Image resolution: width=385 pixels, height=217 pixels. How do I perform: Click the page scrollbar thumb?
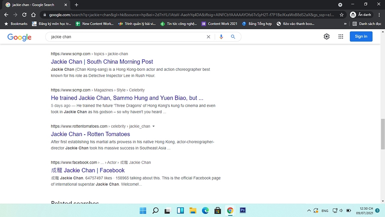[383, 134]
